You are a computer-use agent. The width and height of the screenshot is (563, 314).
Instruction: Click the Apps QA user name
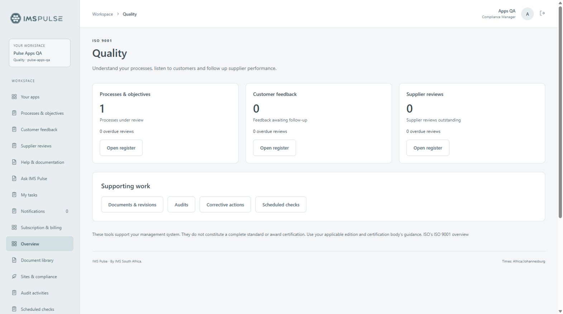point(507,11)
